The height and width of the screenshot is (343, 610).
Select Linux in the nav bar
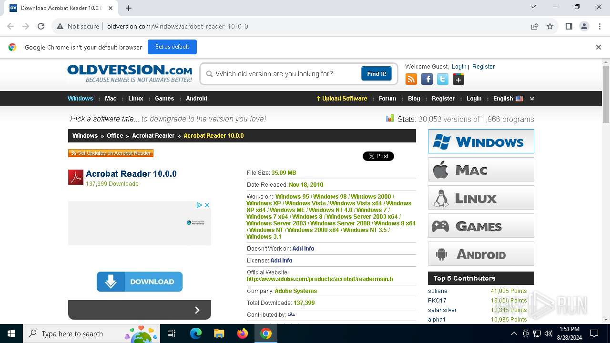point(136,99)
